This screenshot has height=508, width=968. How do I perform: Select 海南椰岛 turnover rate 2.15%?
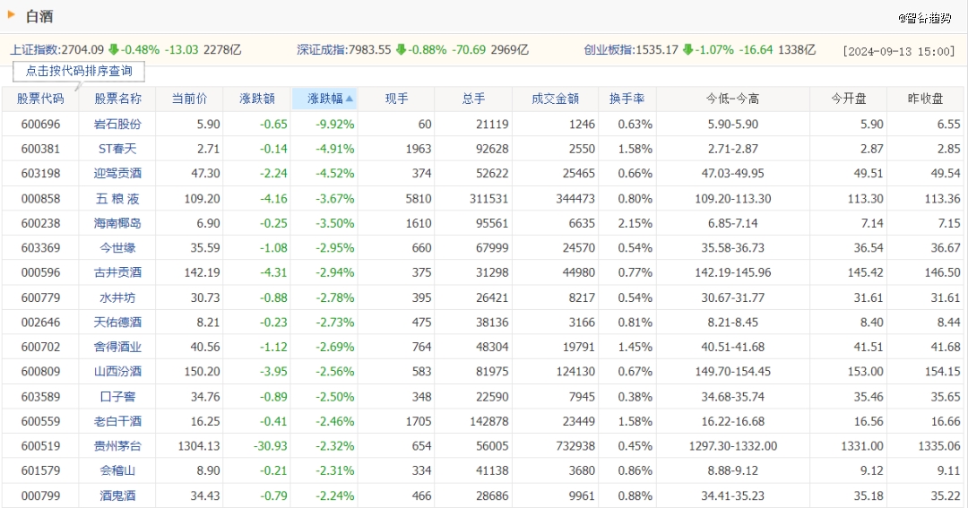pyautogui.click(x=635, y=223)
